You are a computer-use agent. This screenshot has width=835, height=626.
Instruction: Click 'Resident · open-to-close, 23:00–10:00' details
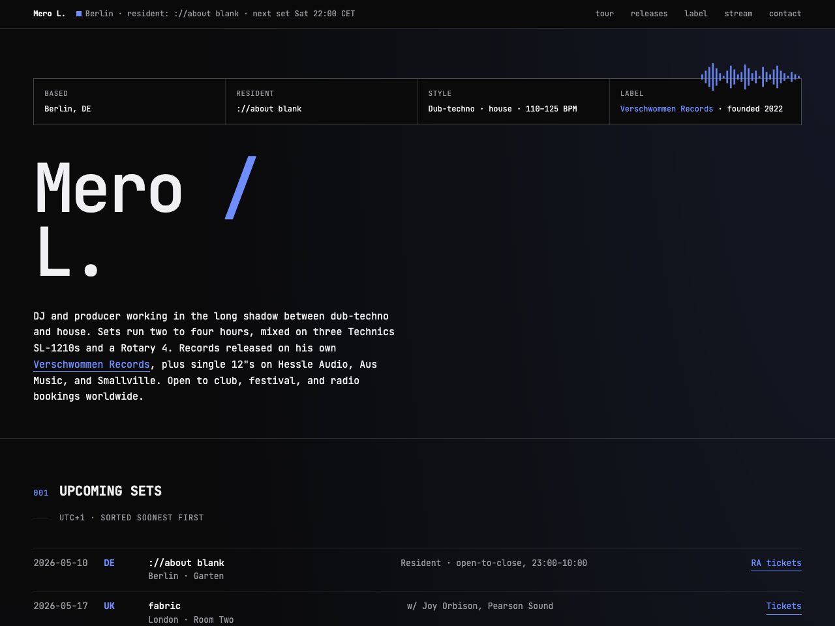coord(494,563)
